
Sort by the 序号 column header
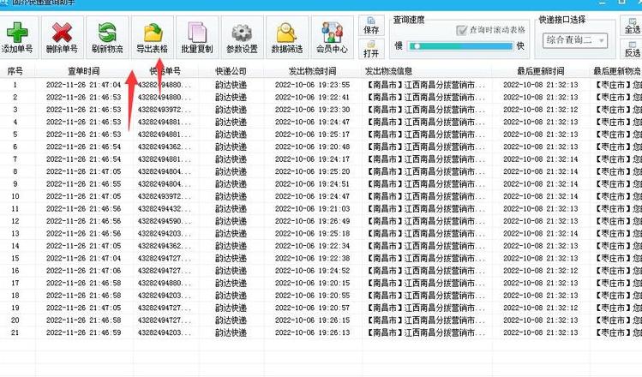(15, 71)
